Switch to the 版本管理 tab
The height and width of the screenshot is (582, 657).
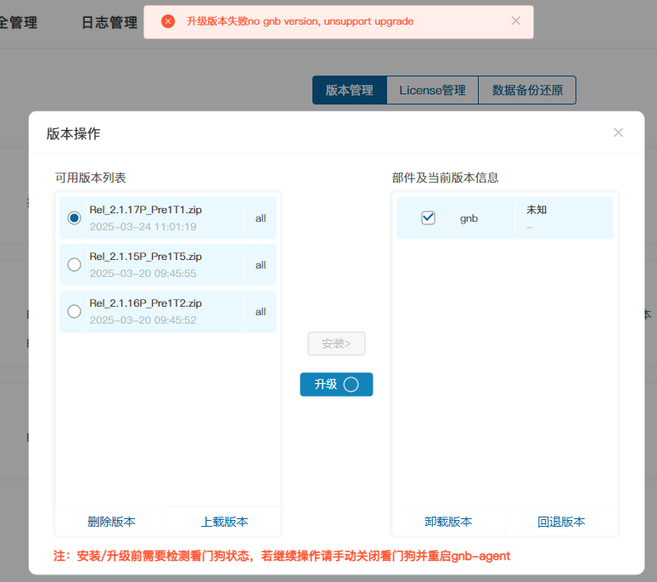(350, 90)
